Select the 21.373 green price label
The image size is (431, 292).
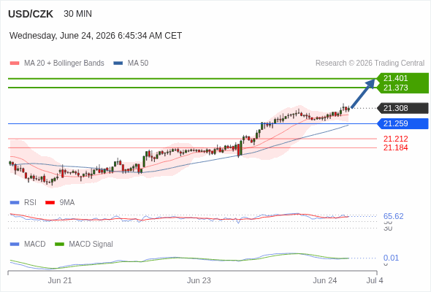(x=395, y=88)
